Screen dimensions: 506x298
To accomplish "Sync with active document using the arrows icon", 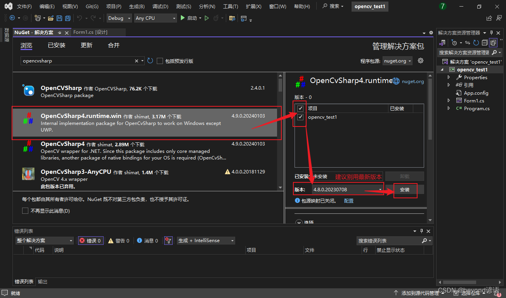I will tap(468, 43).
